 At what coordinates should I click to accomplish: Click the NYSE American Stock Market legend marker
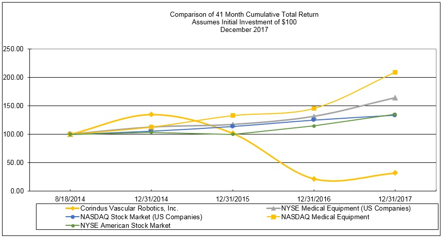coord(73,225)
